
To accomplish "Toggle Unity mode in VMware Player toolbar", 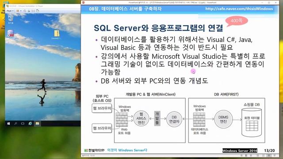I will click(x=38, y=11).
